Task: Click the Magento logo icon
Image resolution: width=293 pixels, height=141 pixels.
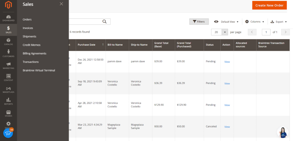Action: point(8,5)
